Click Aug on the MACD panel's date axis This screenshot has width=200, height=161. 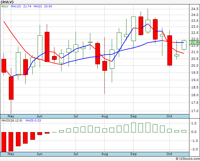pos(105,154)
